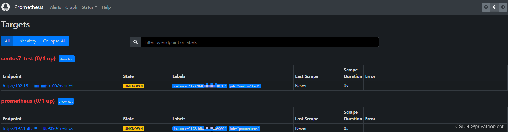This screenshot has width=508, height=132.
Task: Open the Graph page
Action: [x=71, y=7]
